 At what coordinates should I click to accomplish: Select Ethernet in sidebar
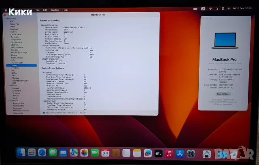(15, 45)
